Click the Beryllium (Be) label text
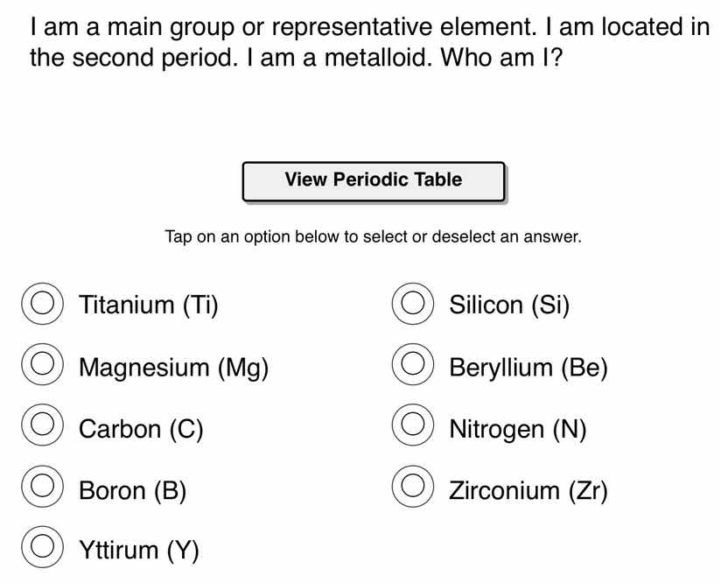This screenshot has width=721, height=583. point(528,368)
